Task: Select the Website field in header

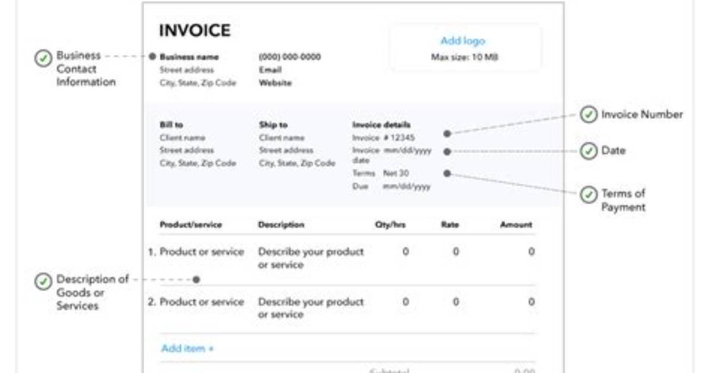Action: 275,83
